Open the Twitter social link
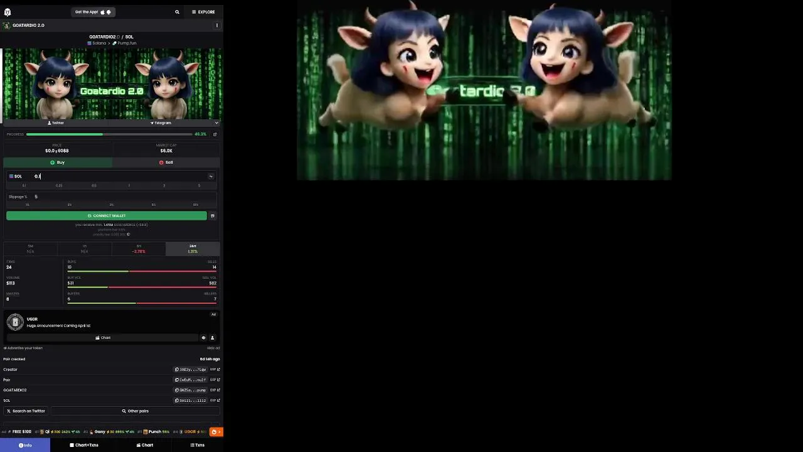The height and width of the screenshot is (452, 803). coord(56,123)
